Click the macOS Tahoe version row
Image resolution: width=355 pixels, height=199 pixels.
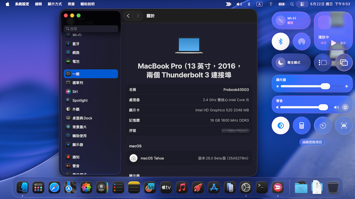tap(189, 158)
